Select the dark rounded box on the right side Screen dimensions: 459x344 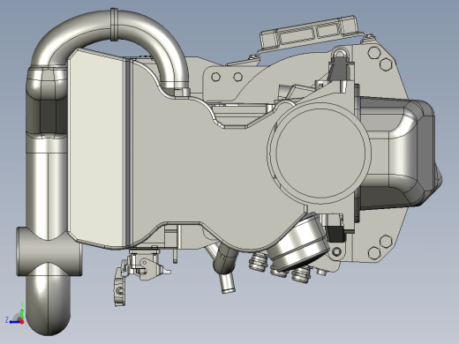tap(400, 153)
